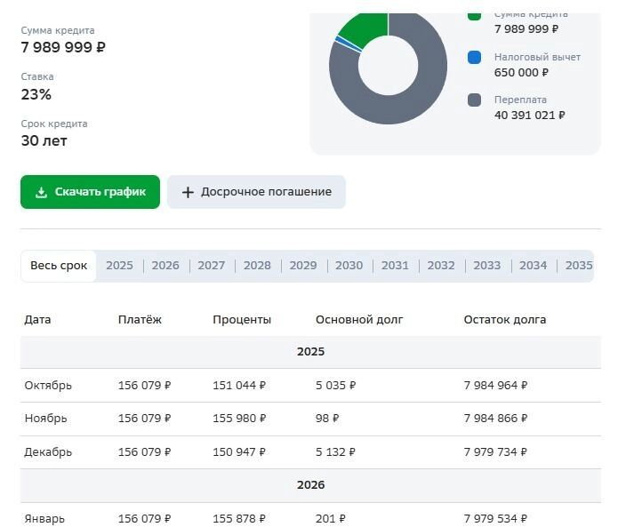Viewport: 618px width, 527px height.
Task: Switch to the 2029 tab
Action: 303,266
